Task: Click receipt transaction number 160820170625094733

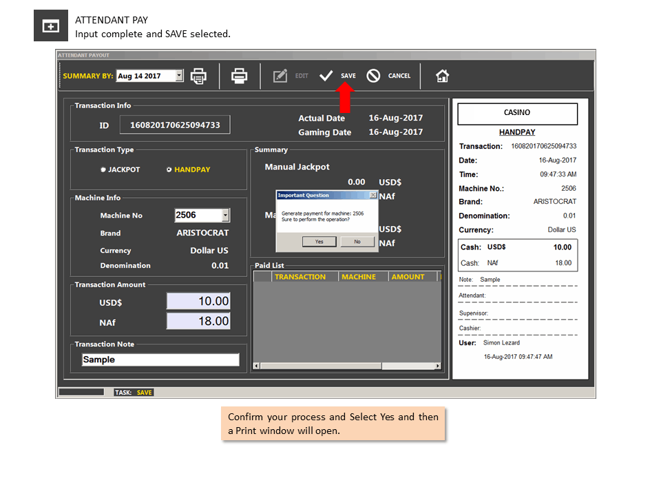Action: pyautogui.click(x=544, y=146)
